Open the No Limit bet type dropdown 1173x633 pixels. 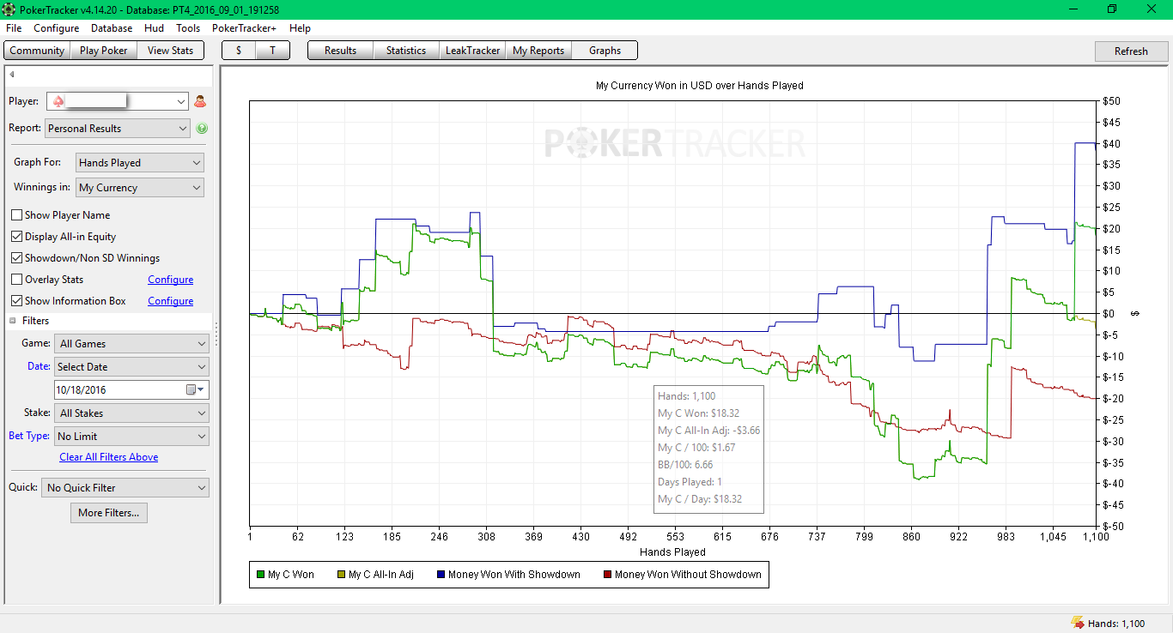click(132, 437)
